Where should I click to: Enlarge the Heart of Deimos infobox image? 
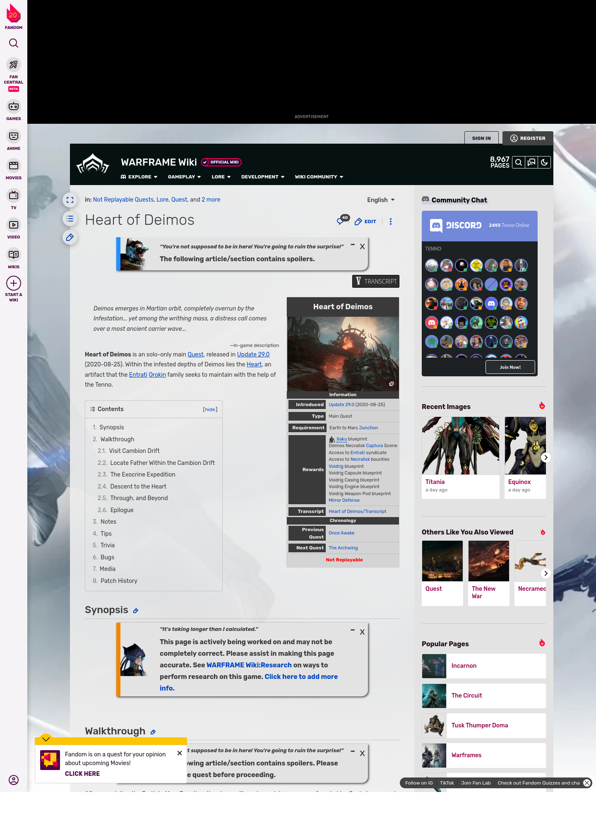[x=391, y=384]
